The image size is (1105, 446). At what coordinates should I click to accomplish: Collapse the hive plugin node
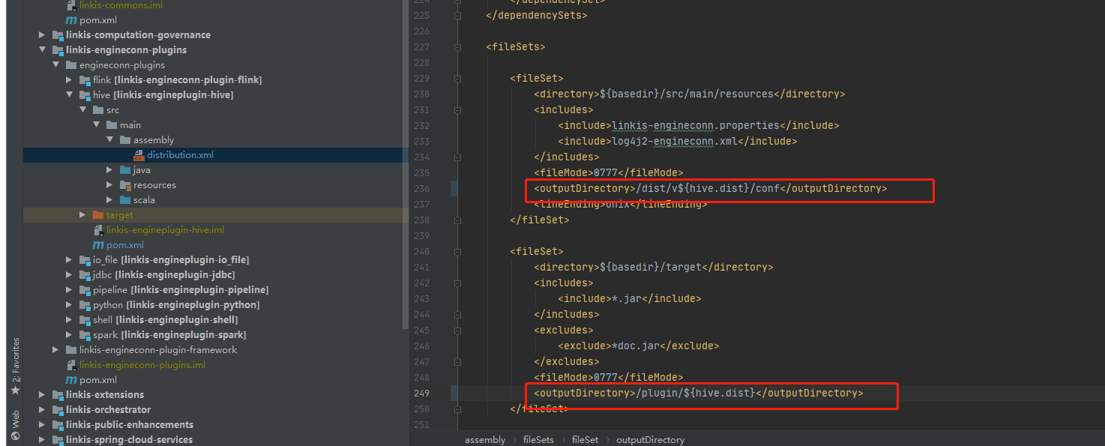69,95
